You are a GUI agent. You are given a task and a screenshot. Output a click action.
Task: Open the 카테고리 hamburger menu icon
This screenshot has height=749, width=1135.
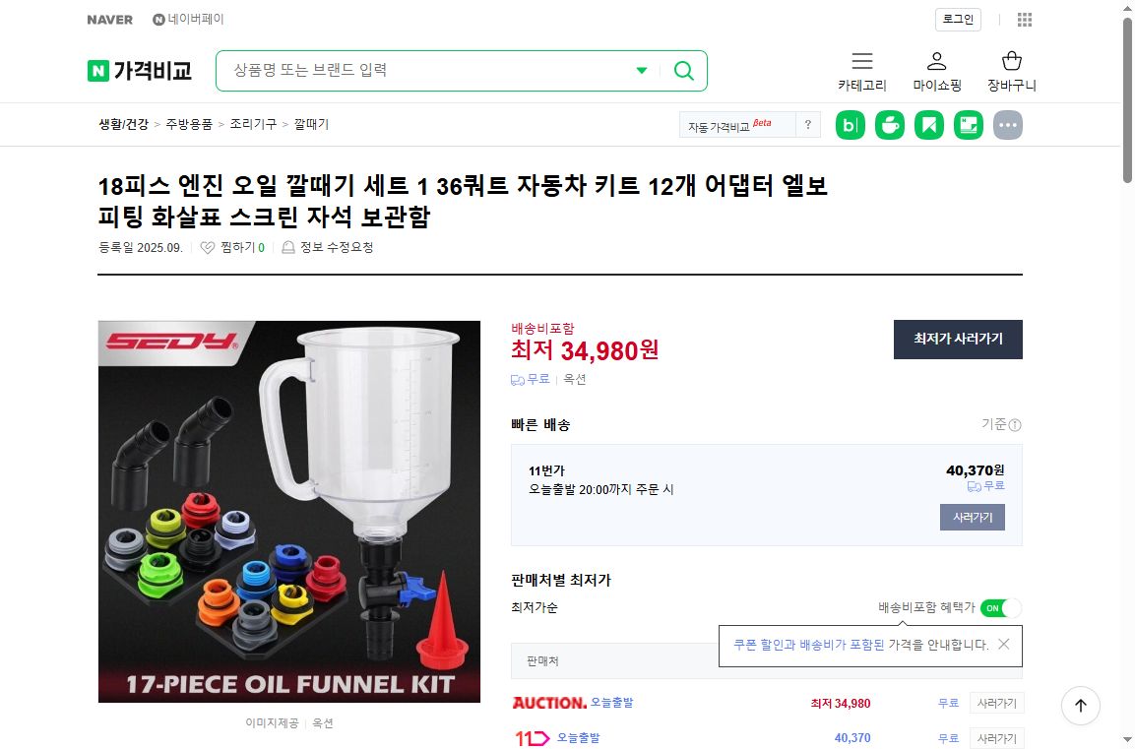click(861, 60)
